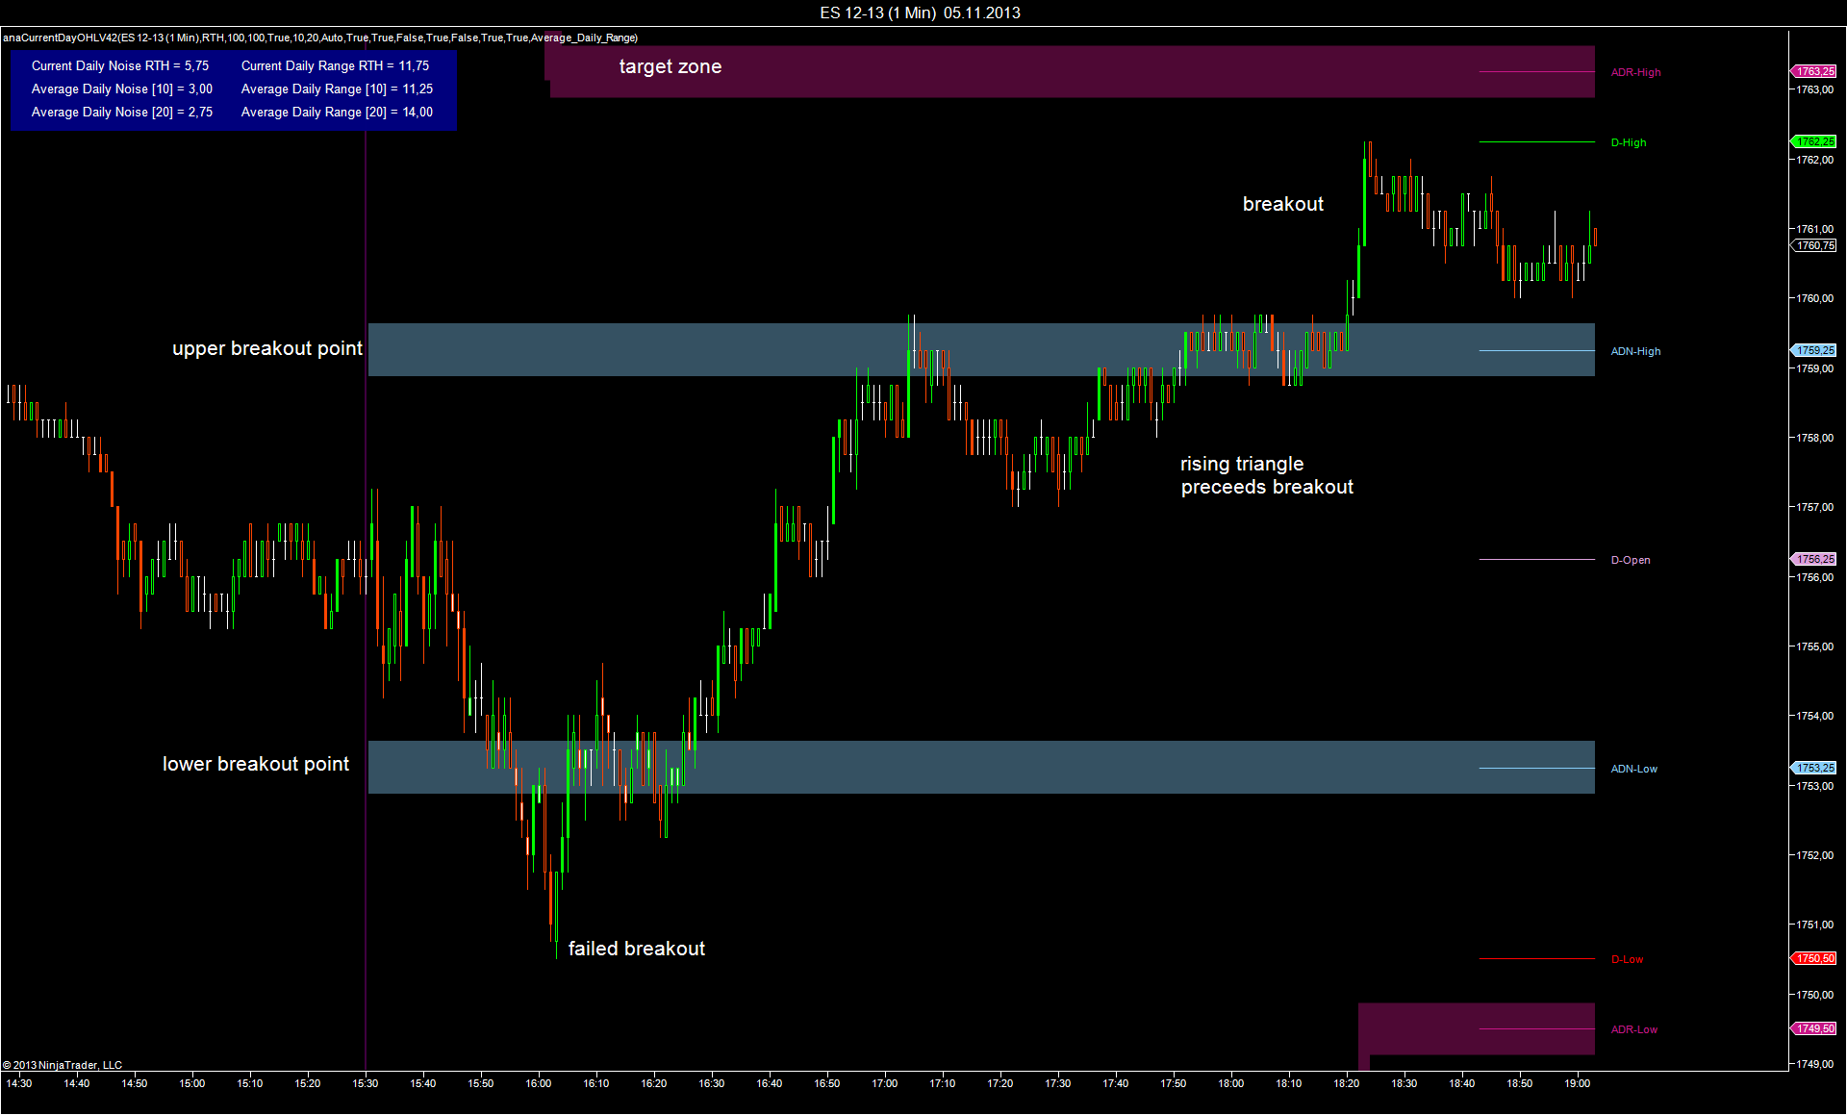Click the 18:40 time axis label
This screenshot has height=1115, width=1847.
1462,1083
